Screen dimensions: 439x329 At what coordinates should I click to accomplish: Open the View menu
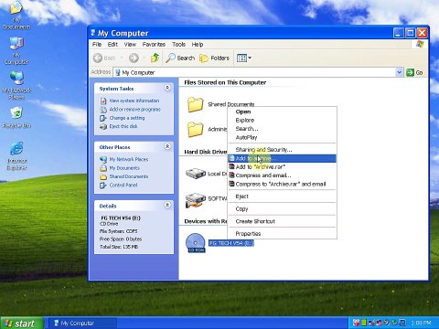click(x=130, y=45)
